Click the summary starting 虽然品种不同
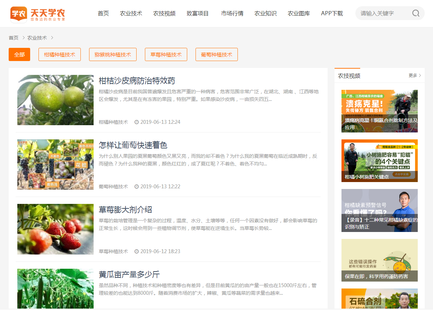Image resolution: width=433 pixels, height=310 pixels. pyautogui.click(x=208, y=289)
